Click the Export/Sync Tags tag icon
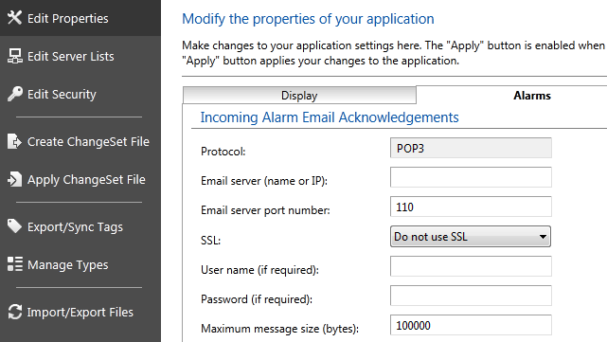 pyautogui.click(x=15, y=226)
